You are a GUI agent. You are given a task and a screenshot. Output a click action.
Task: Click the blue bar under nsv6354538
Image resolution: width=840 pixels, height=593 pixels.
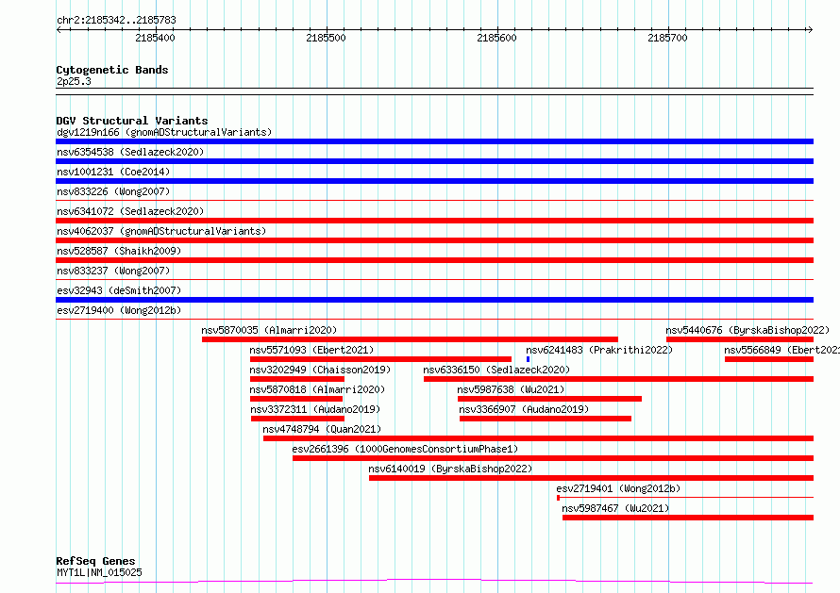pos(434,161)
